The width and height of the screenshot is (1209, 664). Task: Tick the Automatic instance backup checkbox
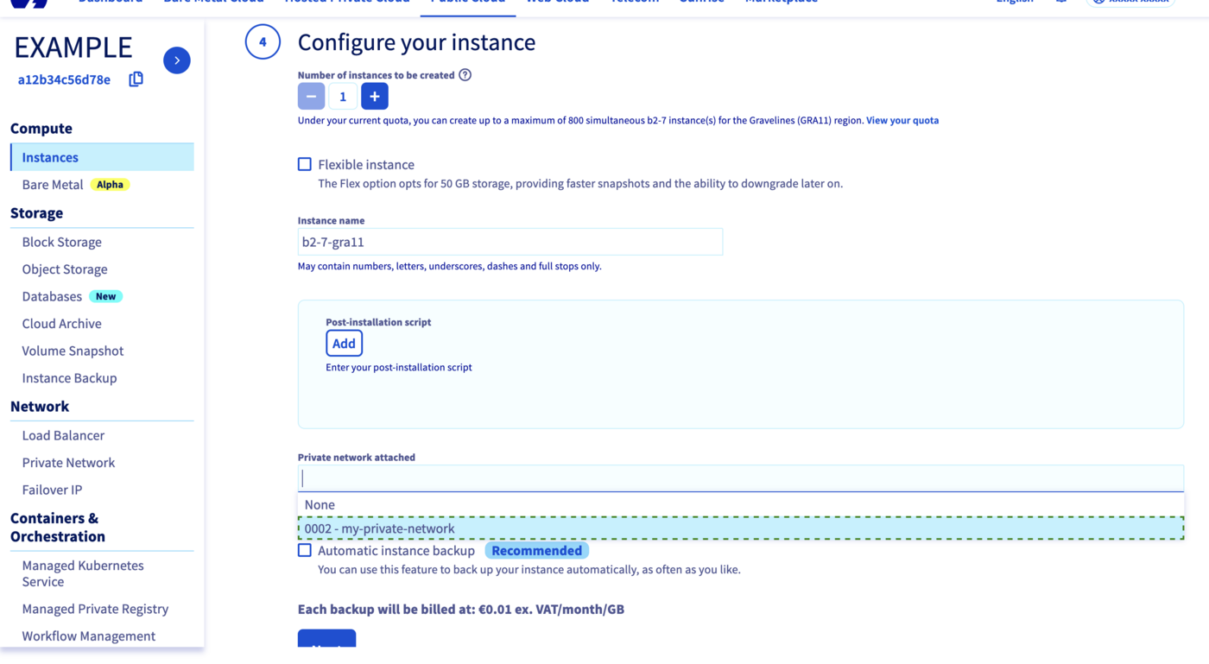pyautogui.click(x=305, y=550)
